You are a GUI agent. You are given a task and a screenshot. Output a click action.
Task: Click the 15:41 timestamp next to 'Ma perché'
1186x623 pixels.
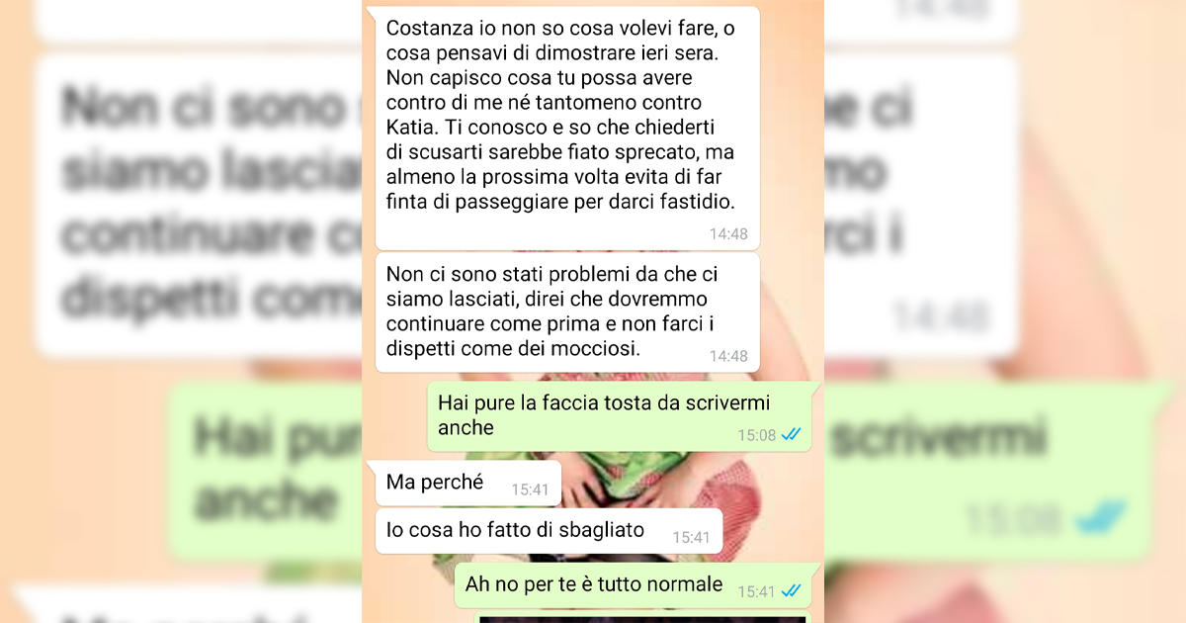click(530, 489)
